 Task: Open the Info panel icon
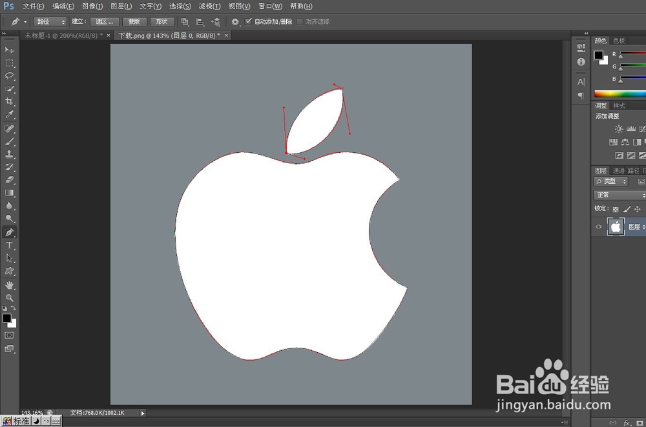tap(581, 62)
